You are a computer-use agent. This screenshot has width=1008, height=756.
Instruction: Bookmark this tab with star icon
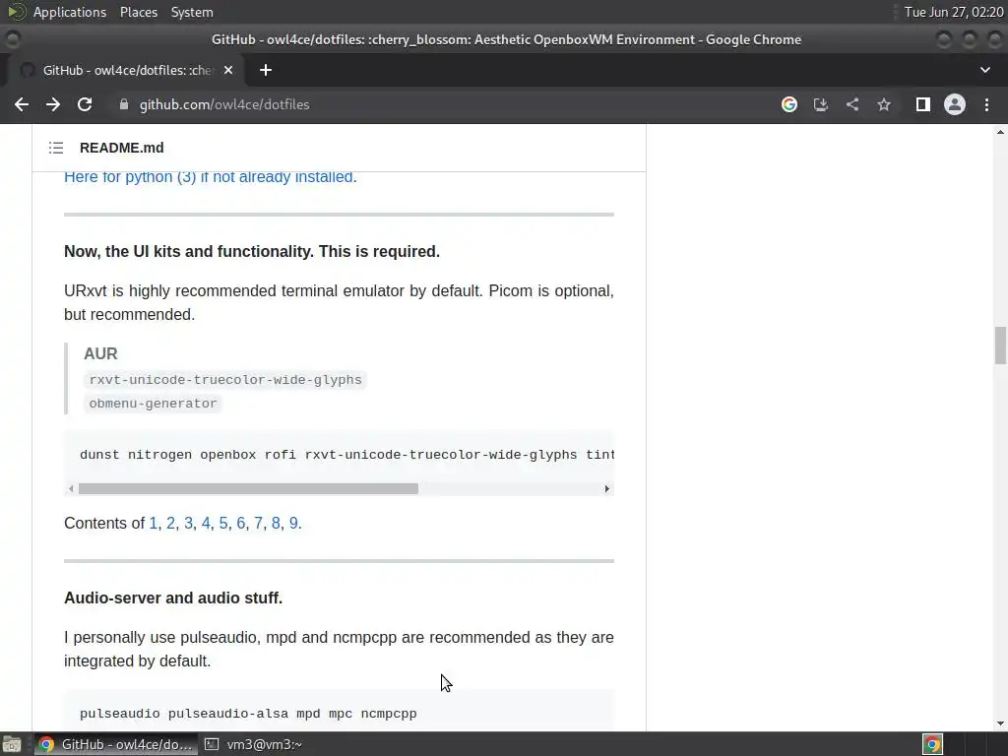[x=884, y=104]
